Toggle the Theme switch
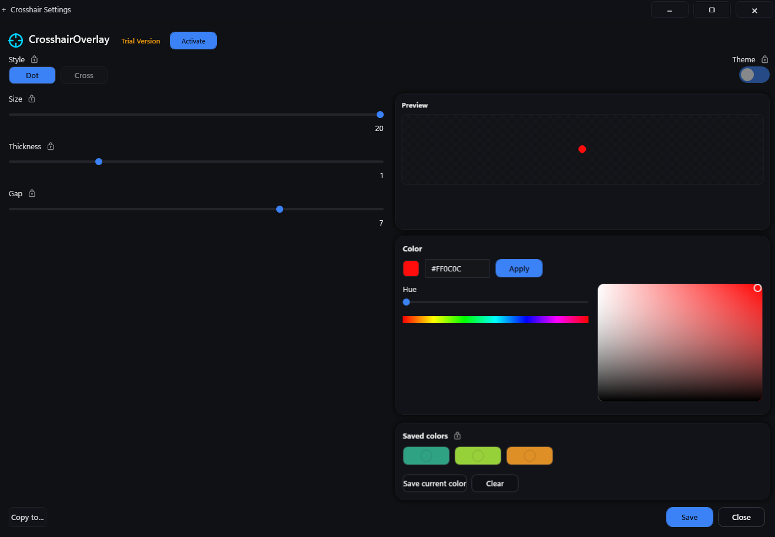Screen dimensions: 775x537 pyautogui.click(x=754, y=75)
